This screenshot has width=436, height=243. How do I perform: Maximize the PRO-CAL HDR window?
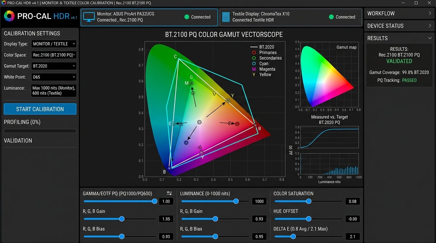coord(416,3)
